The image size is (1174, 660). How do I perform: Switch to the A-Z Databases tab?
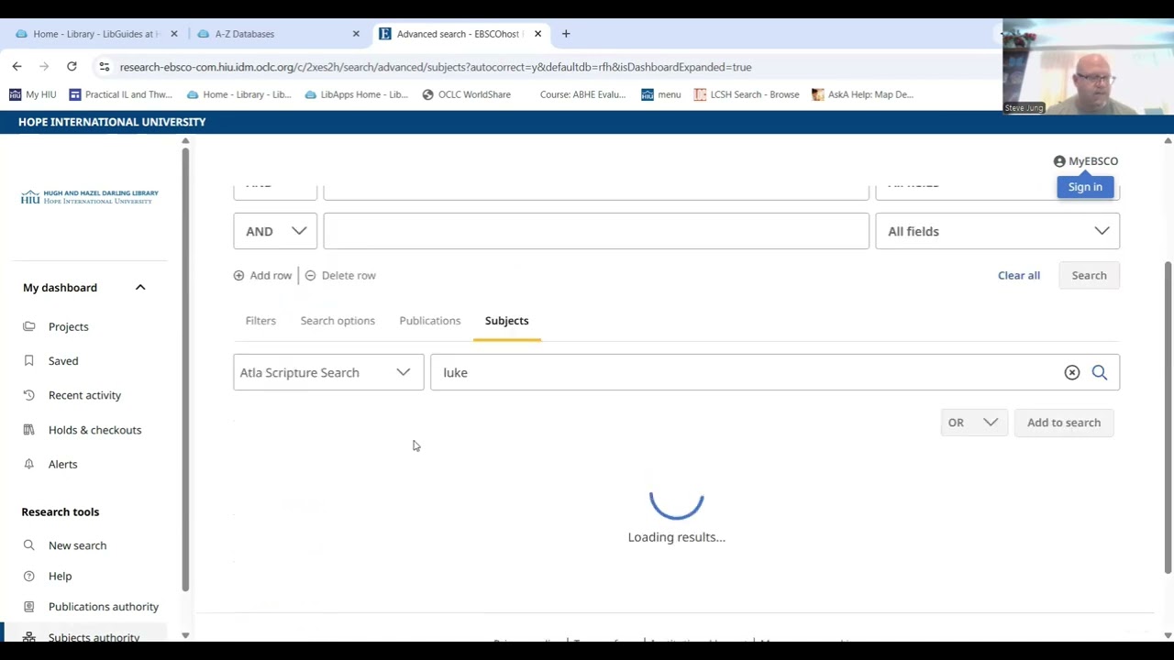(244, 34)
